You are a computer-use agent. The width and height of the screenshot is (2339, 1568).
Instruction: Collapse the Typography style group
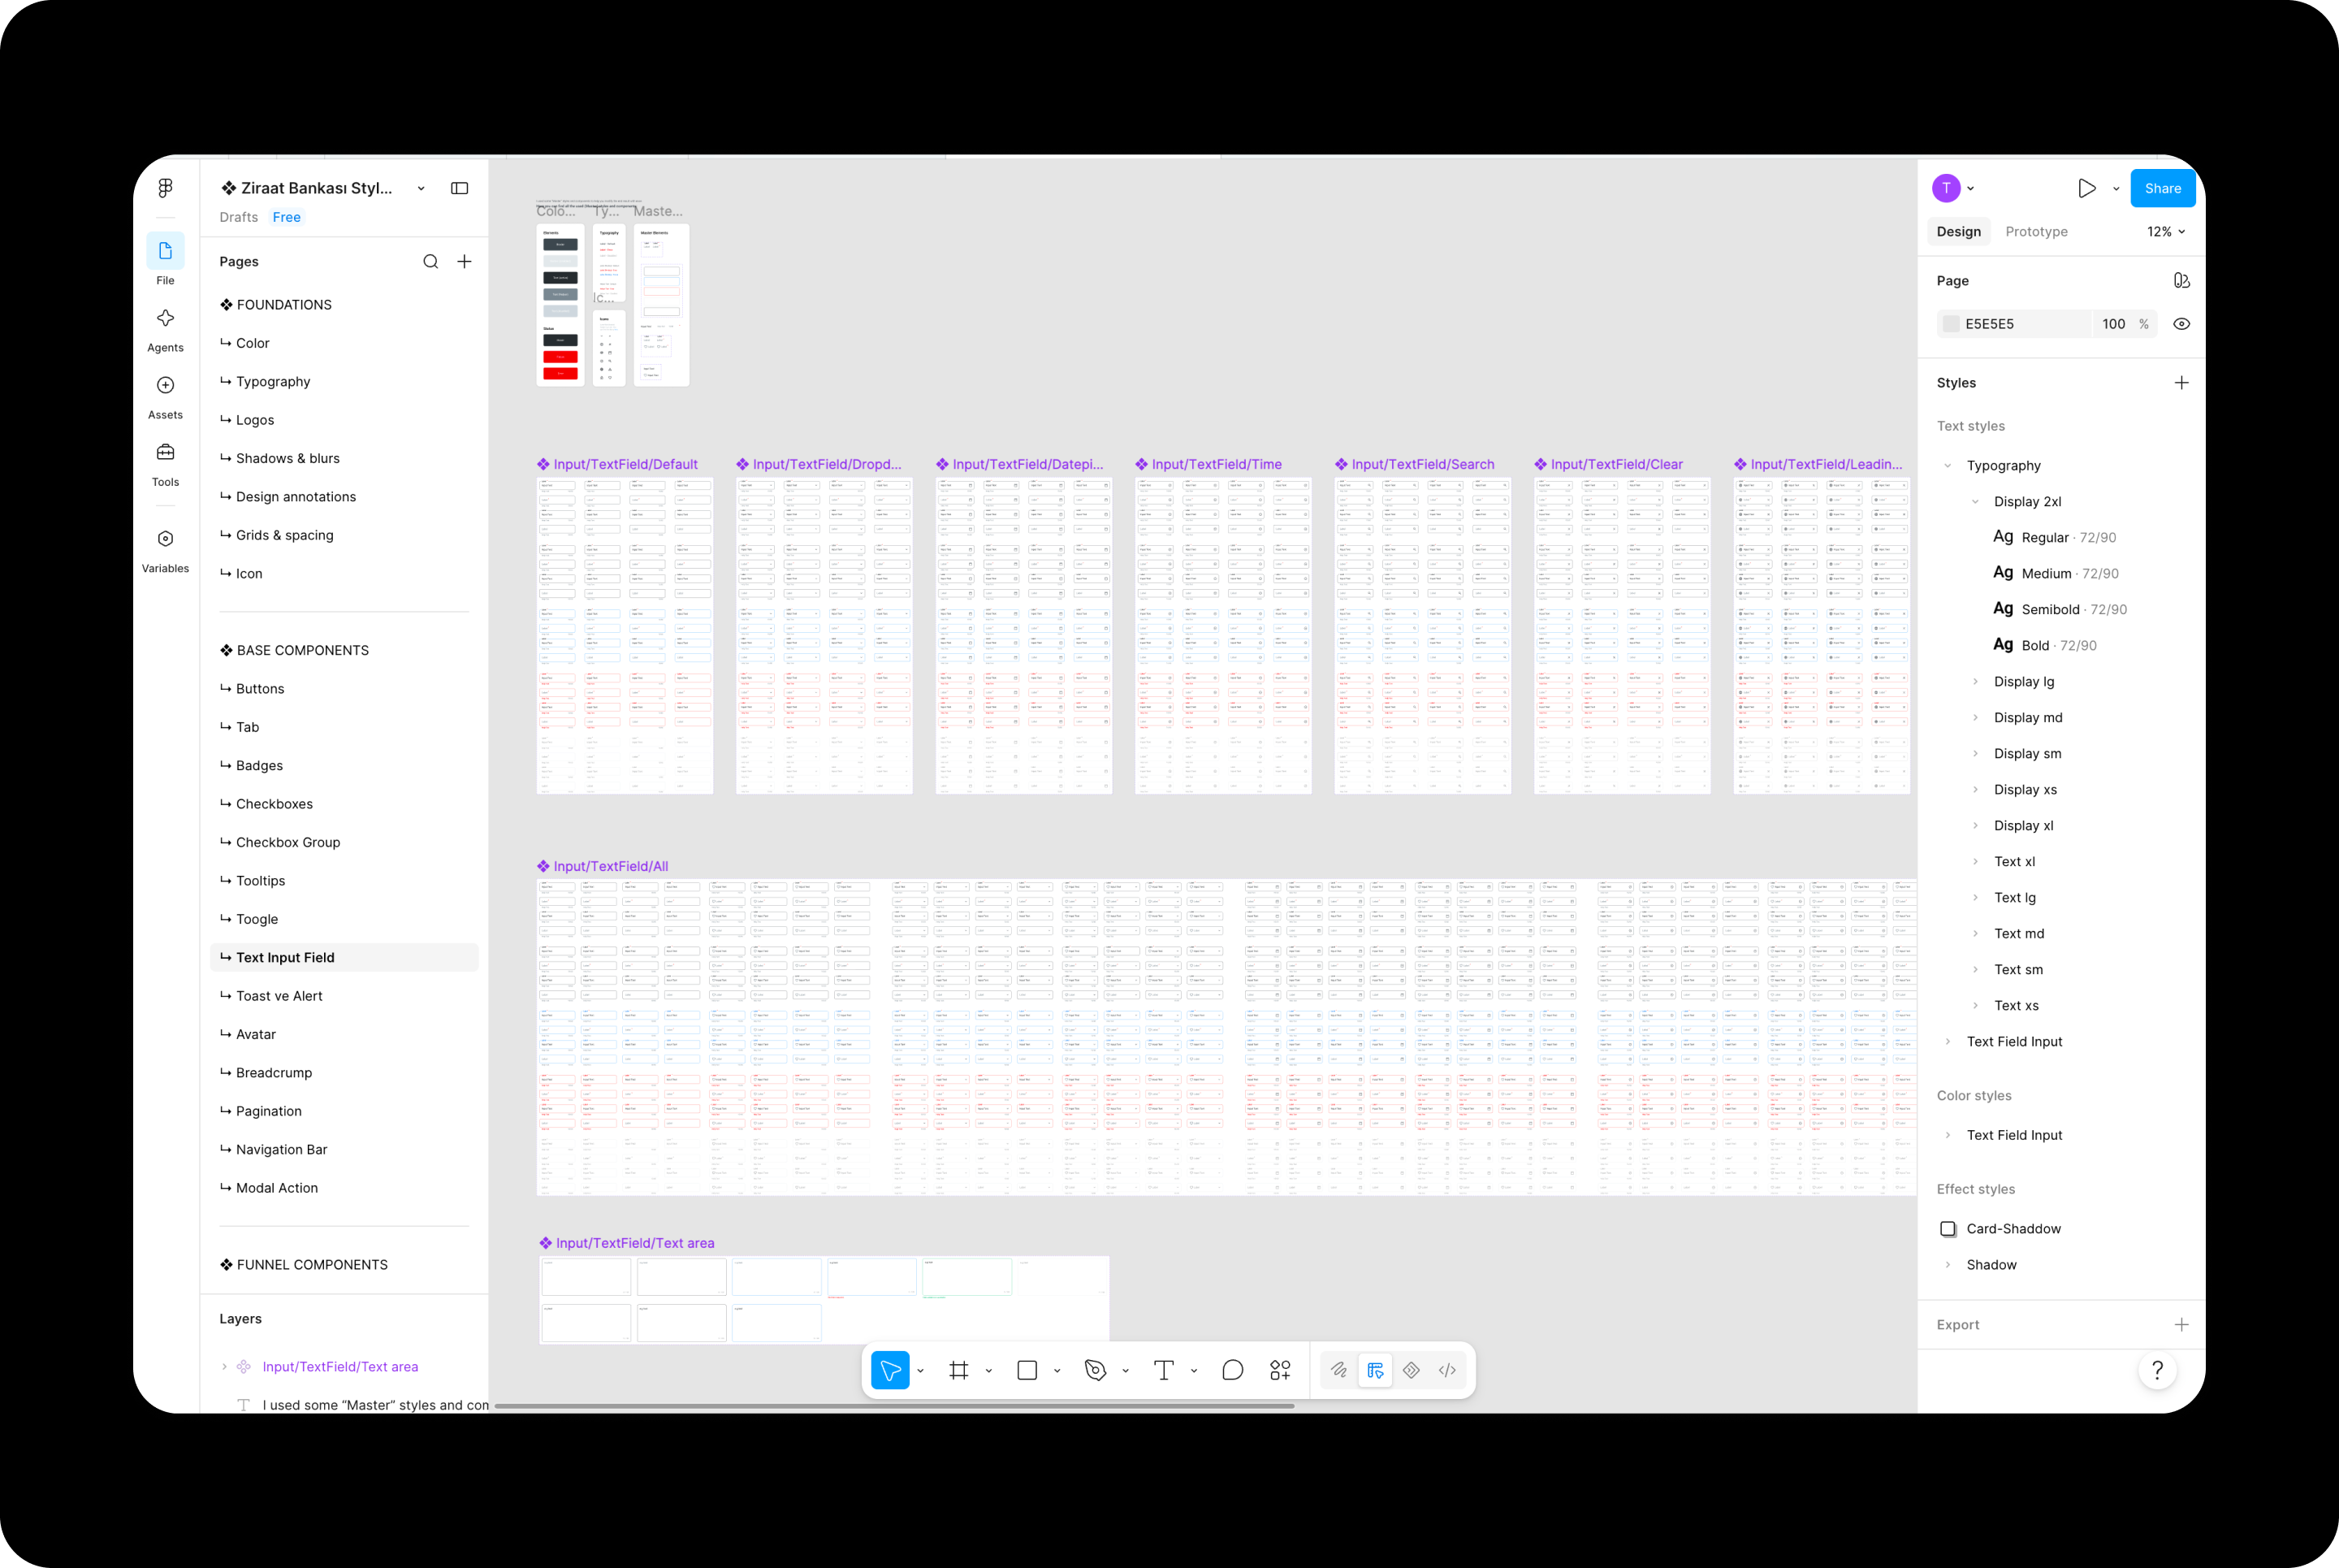1948,466
